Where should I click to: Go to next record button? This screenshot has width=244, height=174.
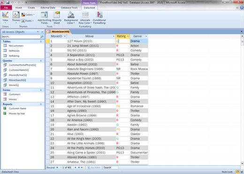tap(76, 167)
